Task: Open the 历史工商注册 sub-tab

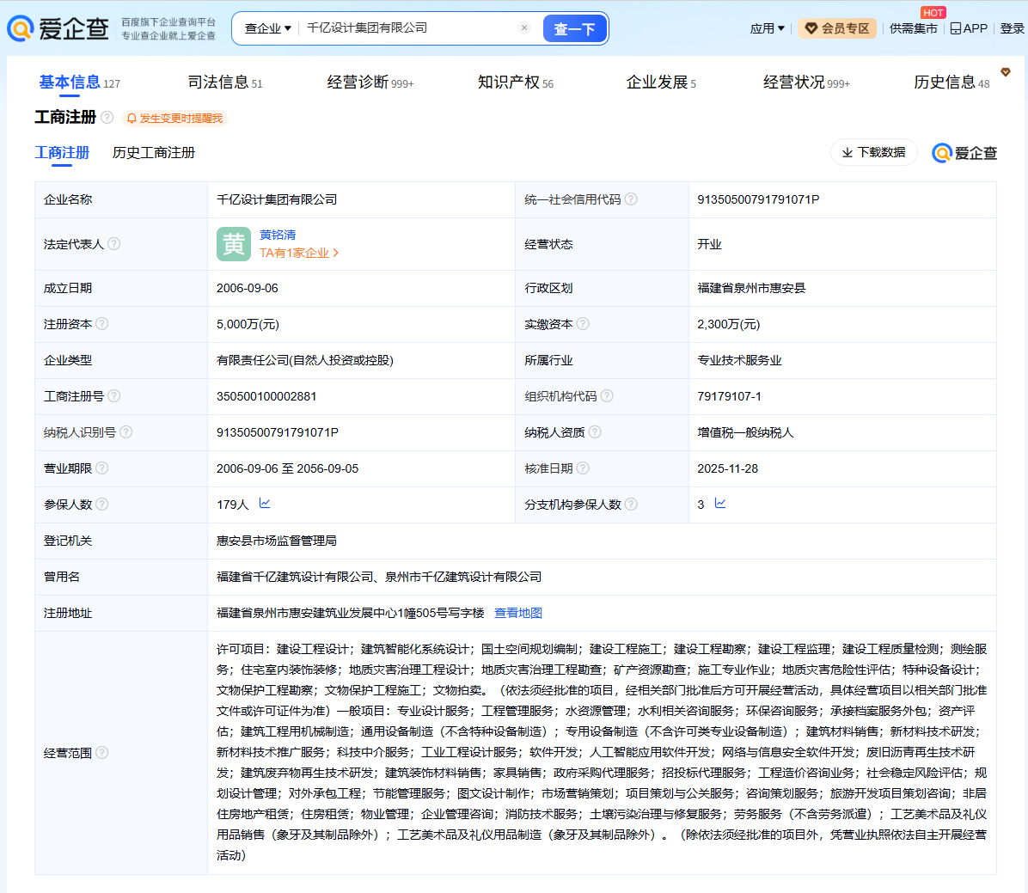Action: coord(154,152)
